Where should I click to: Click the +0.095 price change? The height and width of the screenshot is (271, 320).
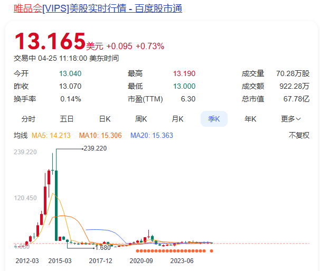pyautogui.click(x=119, y=46)
